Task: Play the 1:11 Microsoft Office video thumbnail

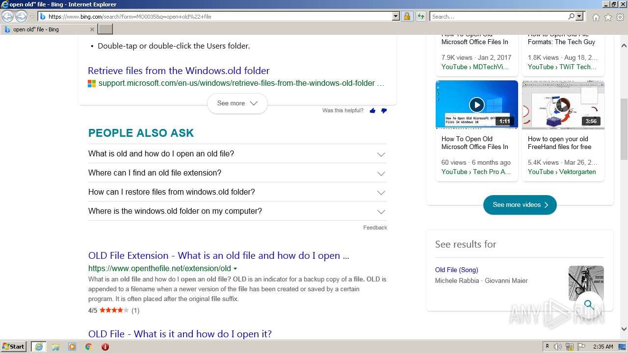Action: (477, 104)
